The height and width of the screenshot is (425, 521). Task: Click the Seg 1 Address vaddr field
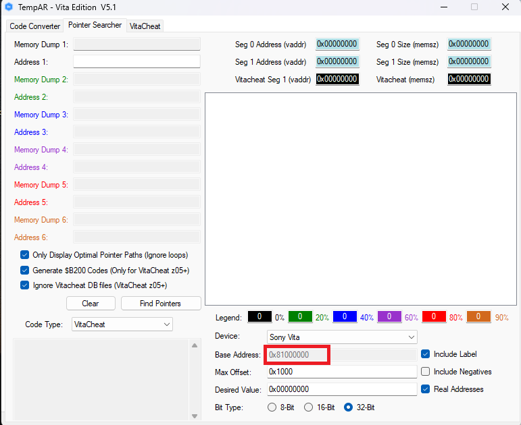pos(337,61)
